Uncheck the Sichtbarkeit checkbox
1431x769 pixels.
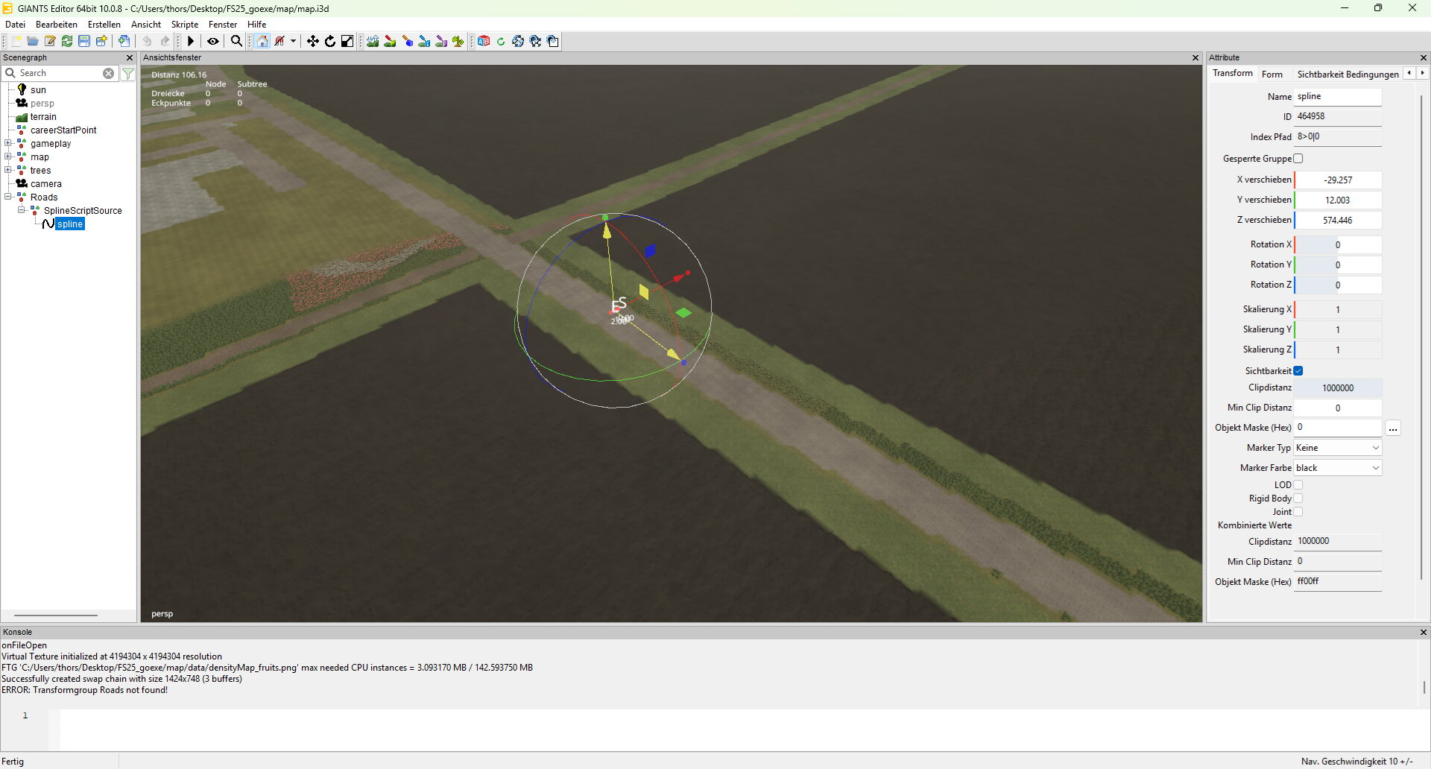(x=1298, y=371)
